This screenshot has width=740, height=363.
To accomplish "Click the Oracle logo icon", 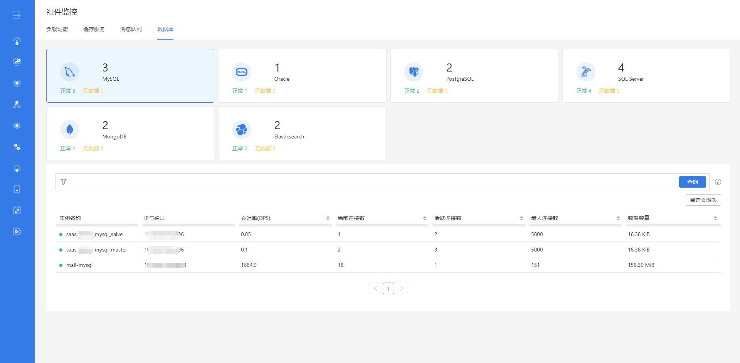I will (x=242, y=72).
